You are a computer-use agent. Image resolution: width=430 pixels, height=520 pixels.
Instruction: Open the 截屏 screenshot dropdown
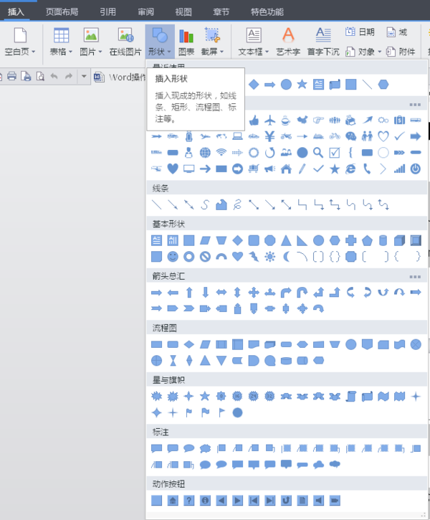(212, 42)
